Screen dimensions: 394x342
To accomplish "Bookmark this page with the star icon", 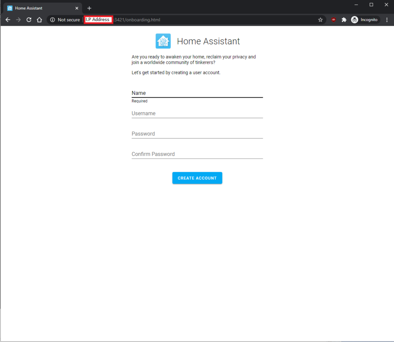I will [321, 20].
